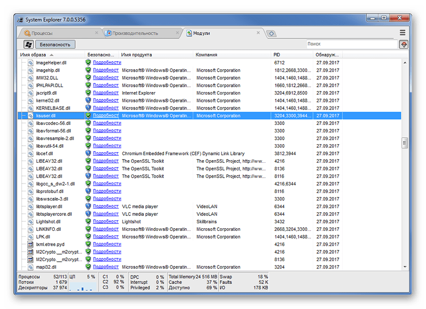This screenshot has height=309, width=426.
Task: Click the security scan icon beside search
Action: (x=404, y=45)
